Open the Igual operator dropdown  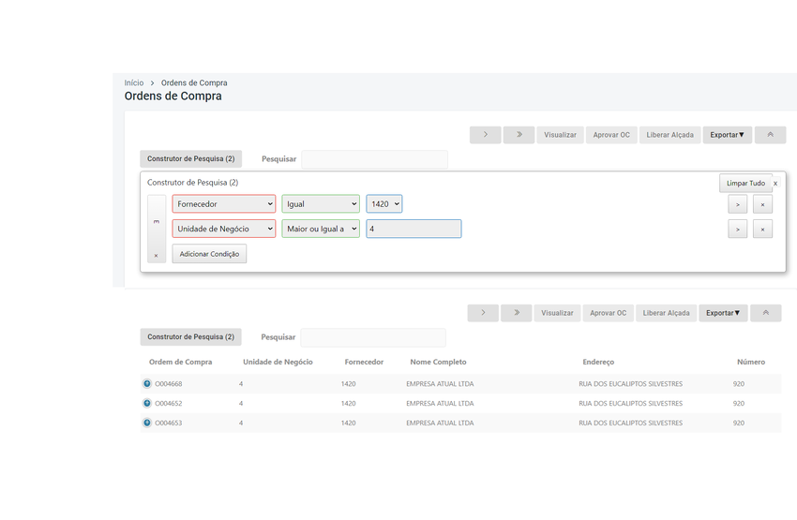pos(321,204)
